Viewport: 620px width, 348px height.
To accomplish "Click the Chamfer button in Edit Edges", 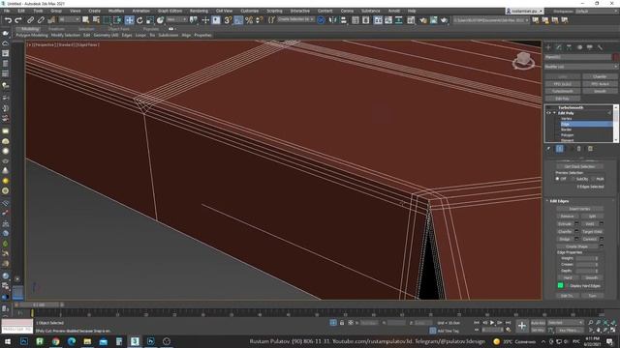I will (x=565, y=231).
